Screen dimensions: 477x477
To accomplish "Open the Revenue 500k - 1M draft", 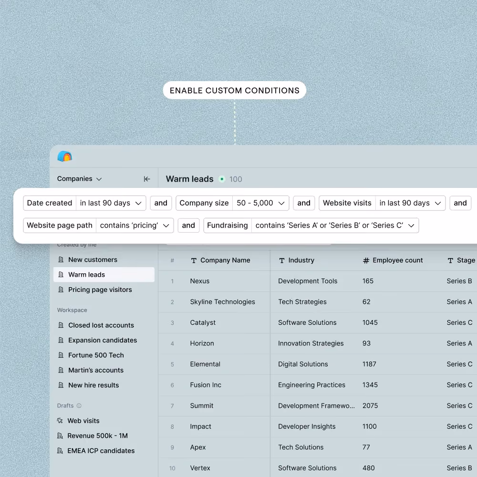I will [x=104, y=436].
